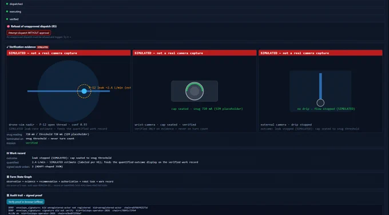Click the drip circle at pipe end

320,103
